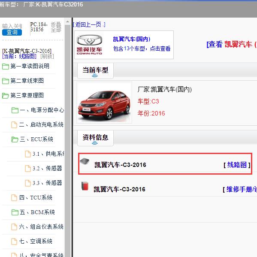Click the red book icon for 维修手册 row
Image resolution: width=257 pixels, height=257 pixels.
85,186
